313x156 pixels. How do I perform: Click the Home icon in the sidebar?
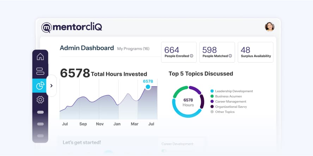coord(40,57)
